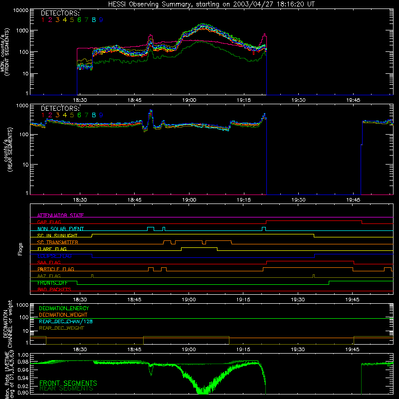Image resolution: width=399 pixels, height=399 pixels.
Task: Click the DECIMATION CHANNEL or weight axis title
Action: click(x=8, y=324)
